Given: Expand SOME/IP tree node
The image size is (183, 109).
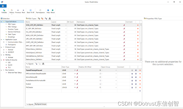Looking at the screenshot, I should [x=4, y=52].
